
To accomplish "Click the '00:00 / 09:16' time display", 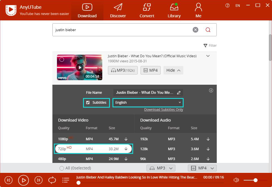I will pos(214,177).
